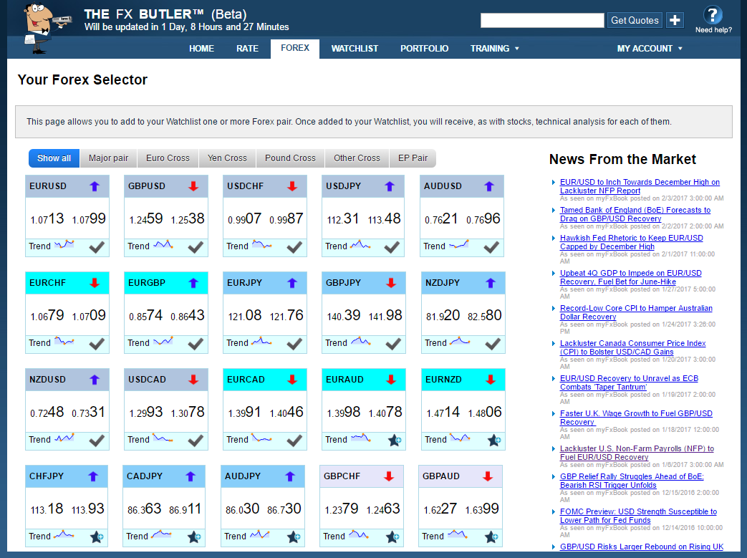Add GBPCHF to watchlist via star icon
Image resolution: width=747 pixels, height=558 pixels.
click(392, 537)
